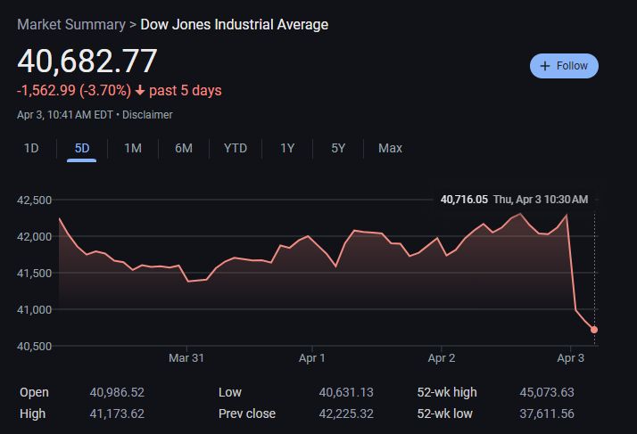The image size is (637, 434).
Task: Show the 5Y time range chart
Action: click(x=338, y=148)
